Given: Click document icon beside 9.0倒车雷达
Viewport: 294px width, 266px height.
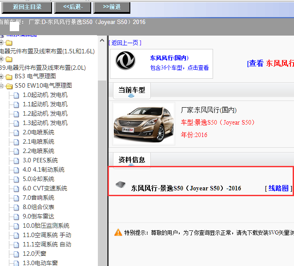Looking at the screenshot, I should (x=16, y=217).
